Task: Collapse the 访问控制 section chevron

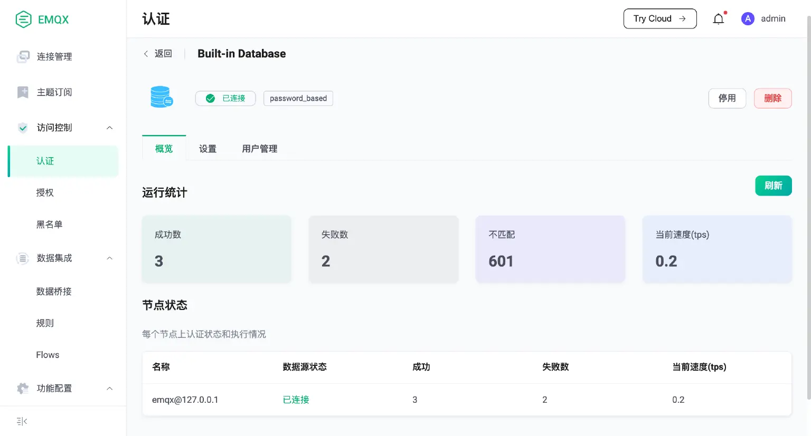Action: point(109,128)
